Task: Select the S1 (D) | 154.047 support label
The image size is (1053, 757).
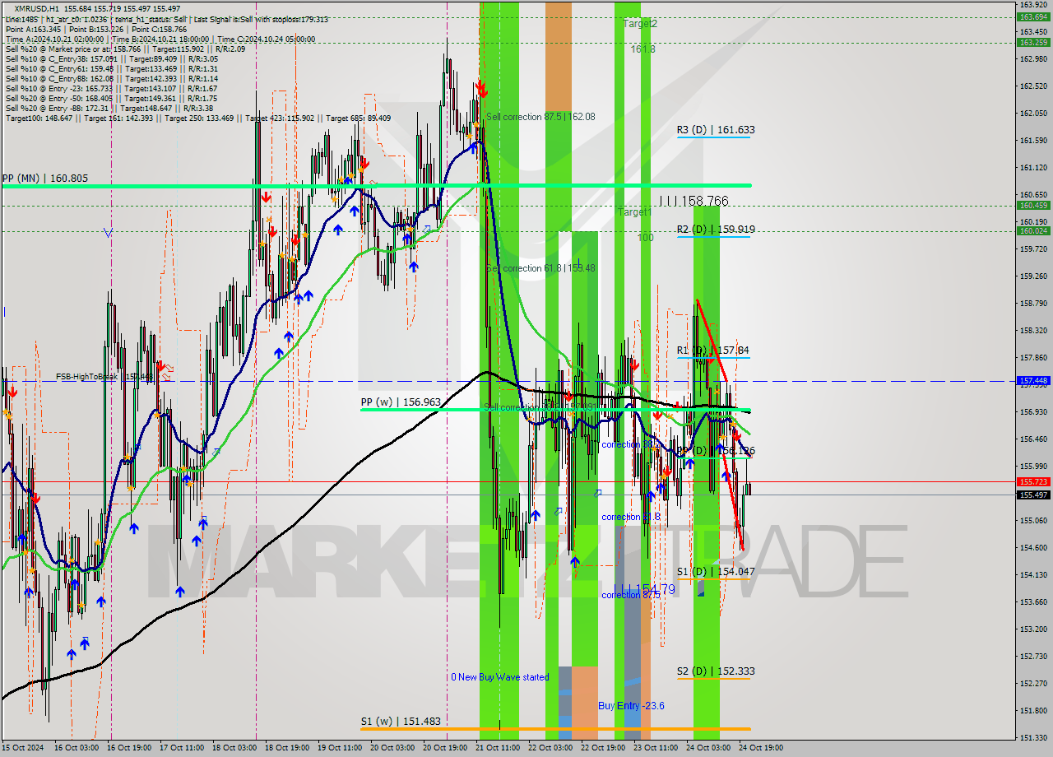Action: tap(716, 571)
